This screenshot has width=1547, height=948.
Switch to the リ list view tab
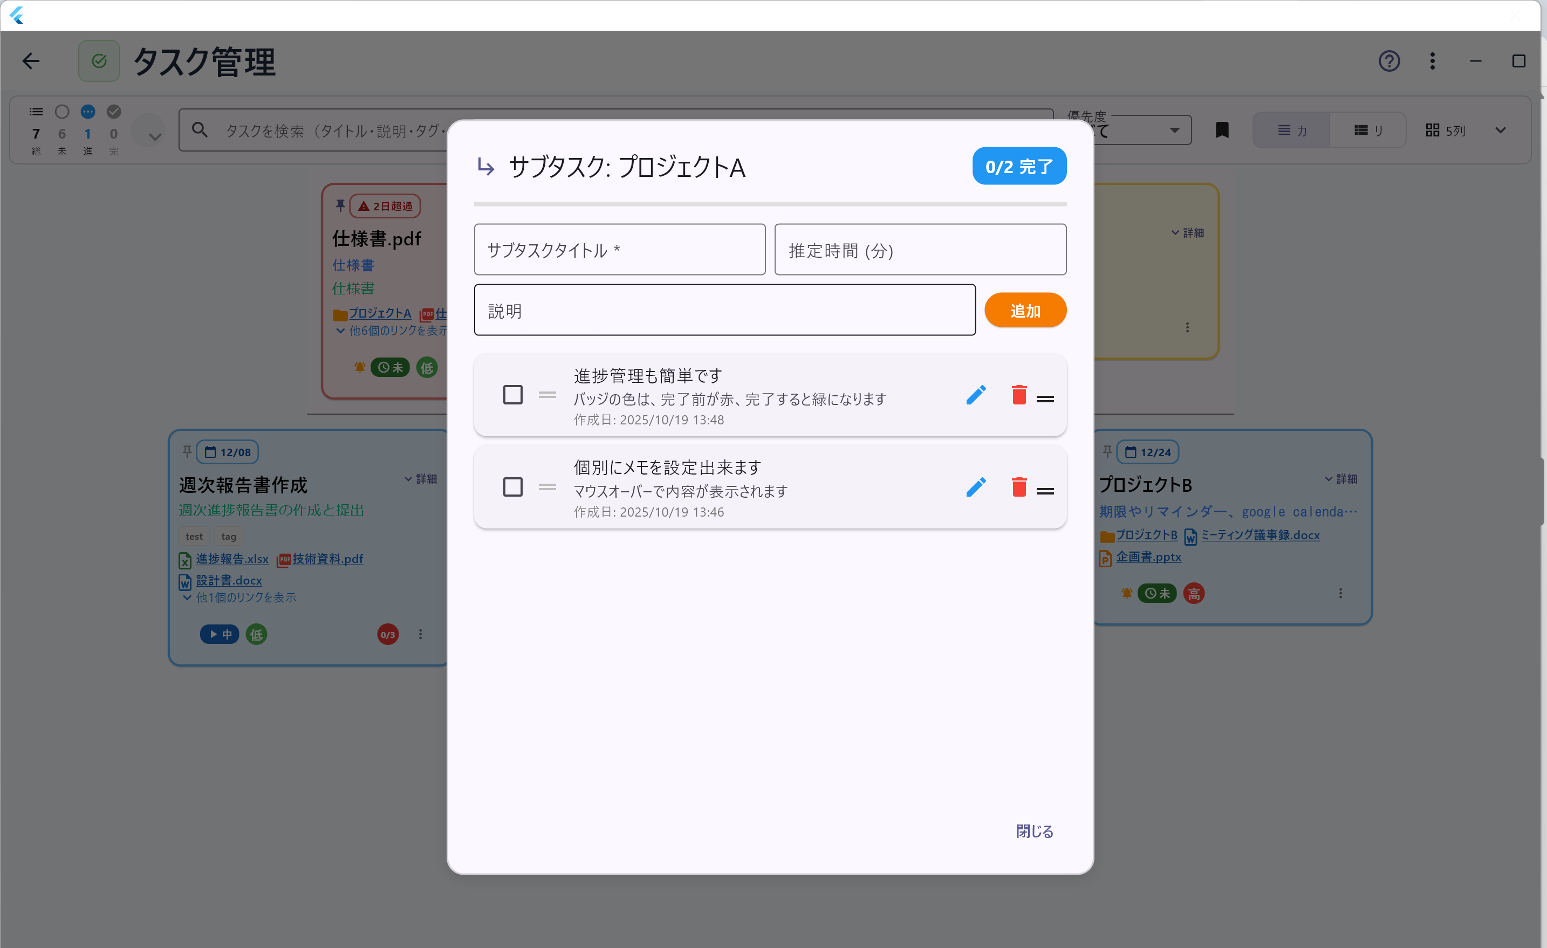(1368, 130)
